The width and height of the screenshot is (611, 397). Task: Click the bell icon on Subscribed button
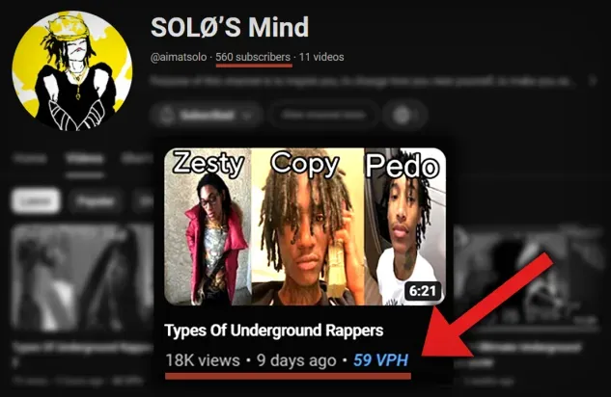click(x=167, y=115)
